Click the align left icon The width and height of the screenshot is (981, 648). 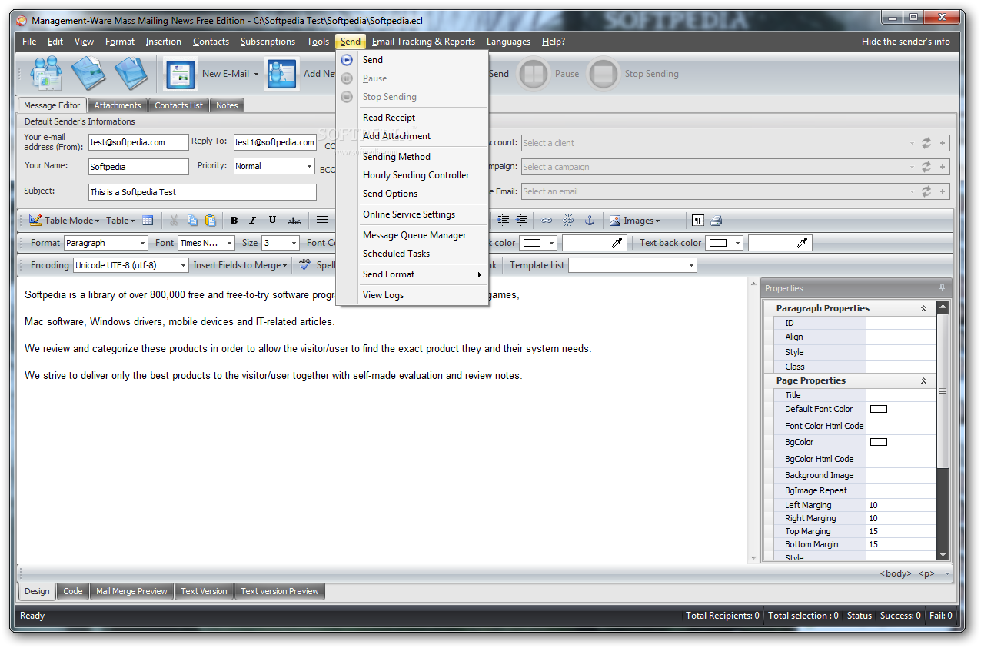pyautogui.click(x=321, y=221)
